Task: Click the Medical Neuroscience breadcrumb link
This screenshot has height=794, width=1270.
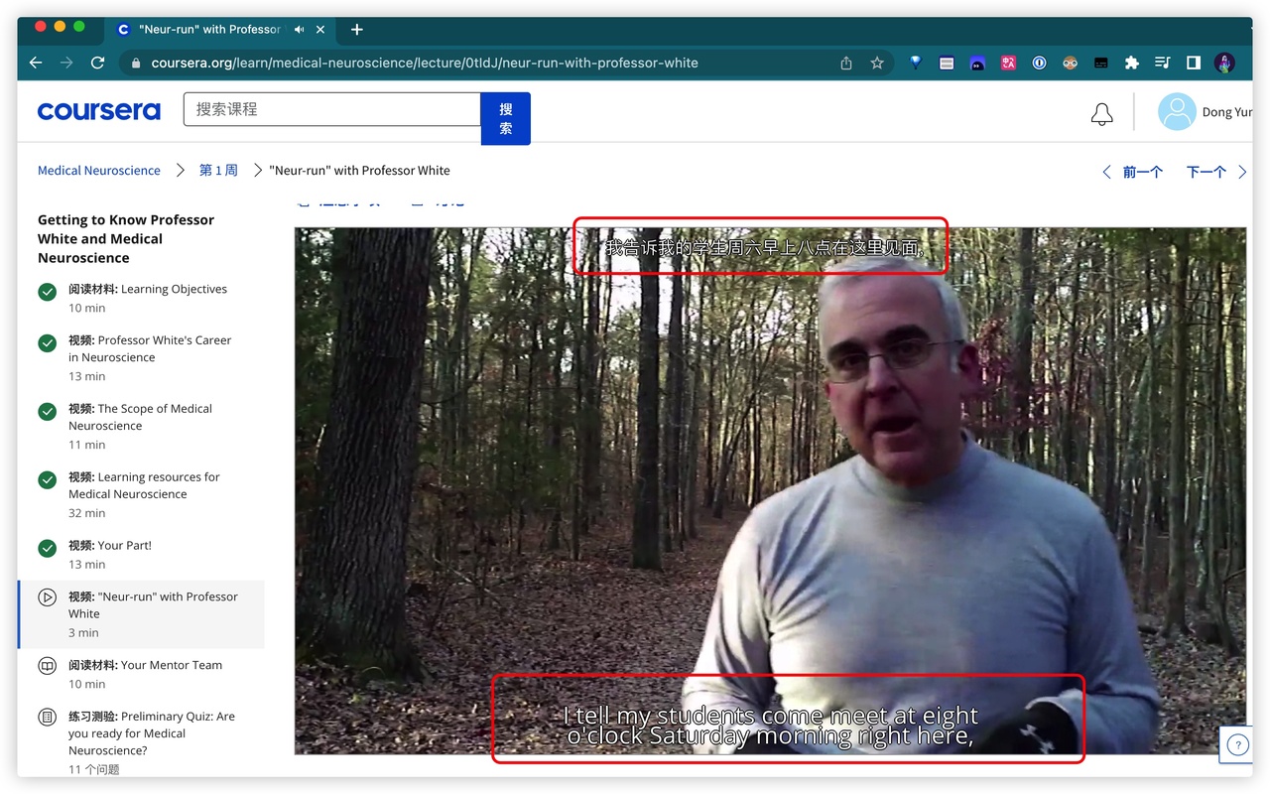Action: [x=98, y=171]
